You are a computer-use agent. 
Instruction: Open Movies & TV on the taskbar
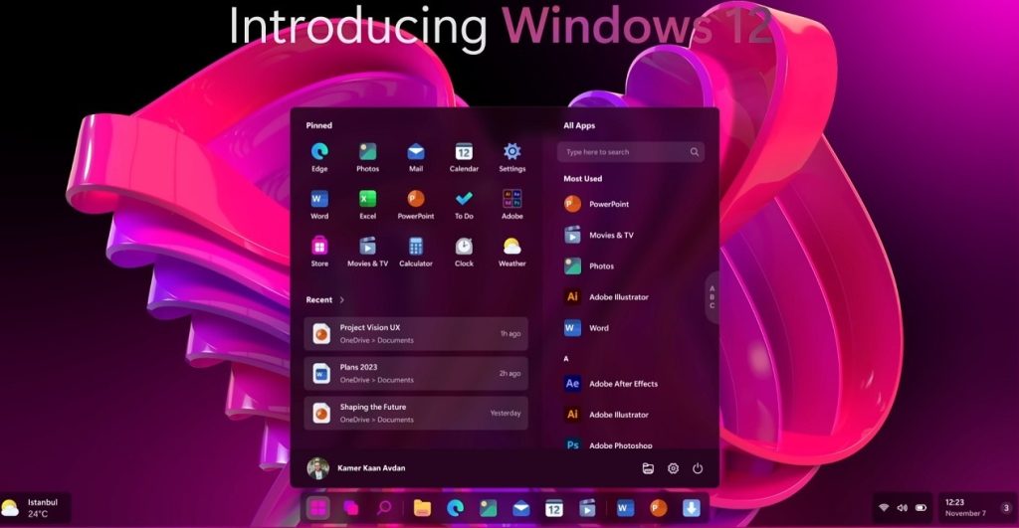[587, 508]
